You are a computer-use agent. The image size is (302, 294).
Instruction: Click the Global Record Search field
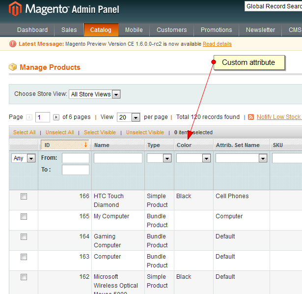tap(274, 6)
